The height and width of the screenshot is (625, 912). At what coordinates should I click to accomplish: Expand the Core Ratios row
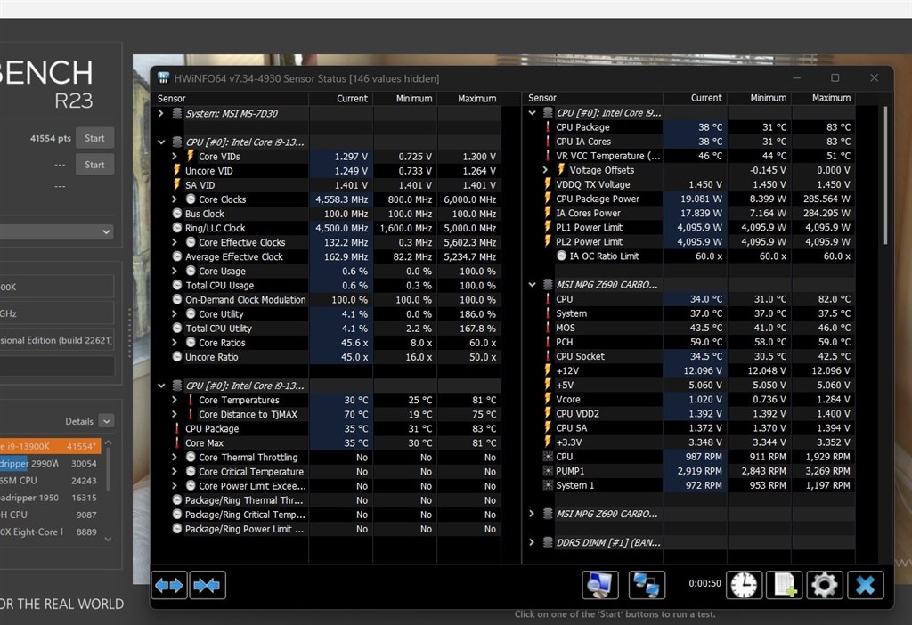(x=174, y=343)
